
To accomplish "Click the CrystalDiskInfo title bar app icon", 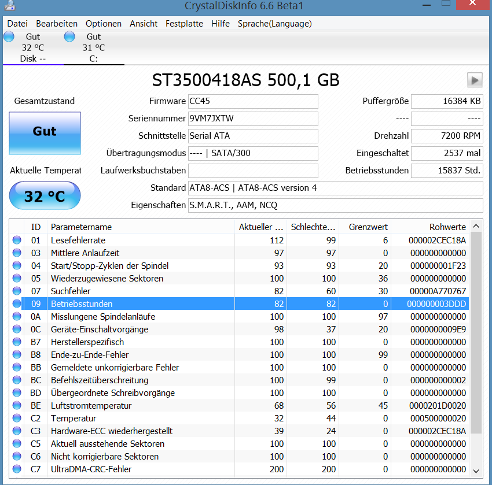I will 10,5.
